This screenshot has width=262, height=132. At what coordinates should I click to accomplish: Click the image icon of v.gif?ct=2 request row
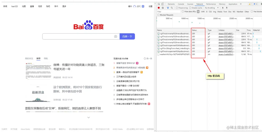(158, 48)
